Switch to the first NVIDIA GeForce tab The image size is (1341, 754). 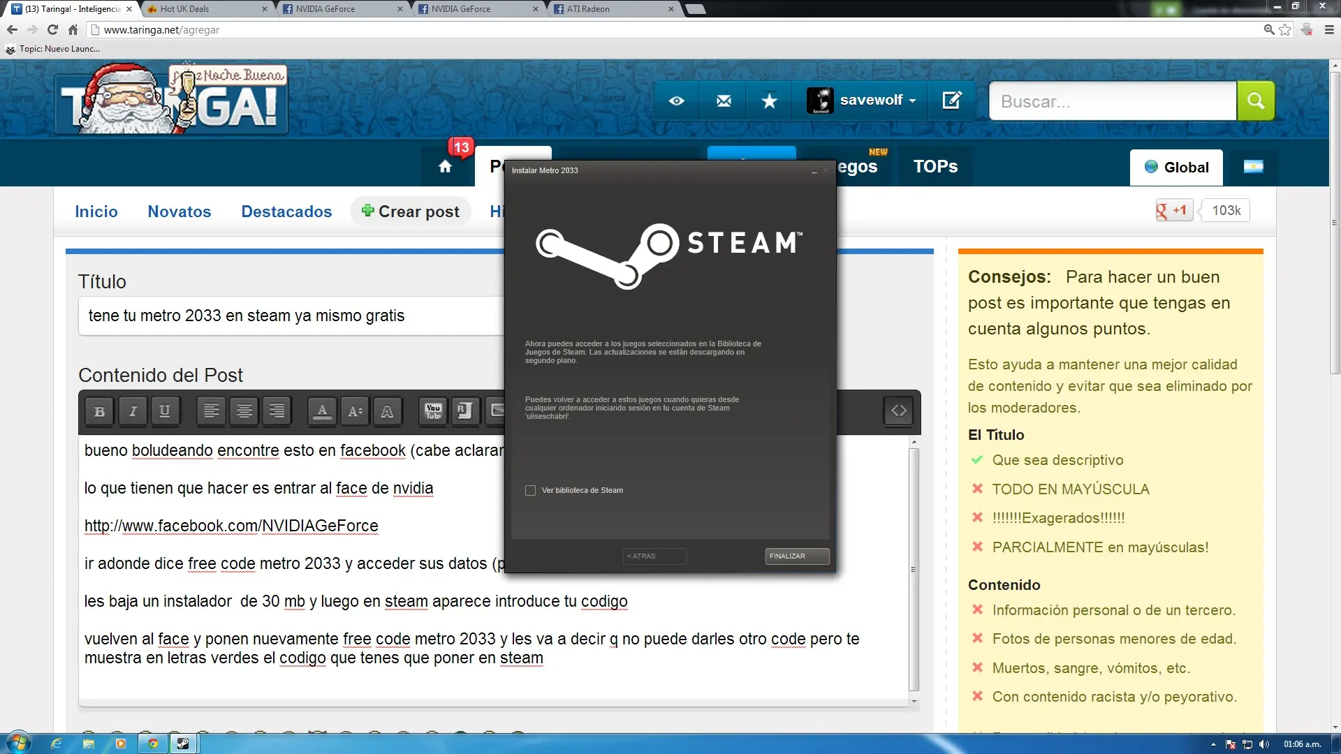[342, 9]
